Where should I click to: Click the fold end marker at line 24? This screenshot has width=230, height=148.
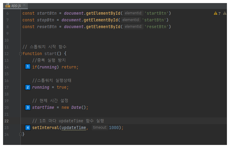(x=21, y=134)
